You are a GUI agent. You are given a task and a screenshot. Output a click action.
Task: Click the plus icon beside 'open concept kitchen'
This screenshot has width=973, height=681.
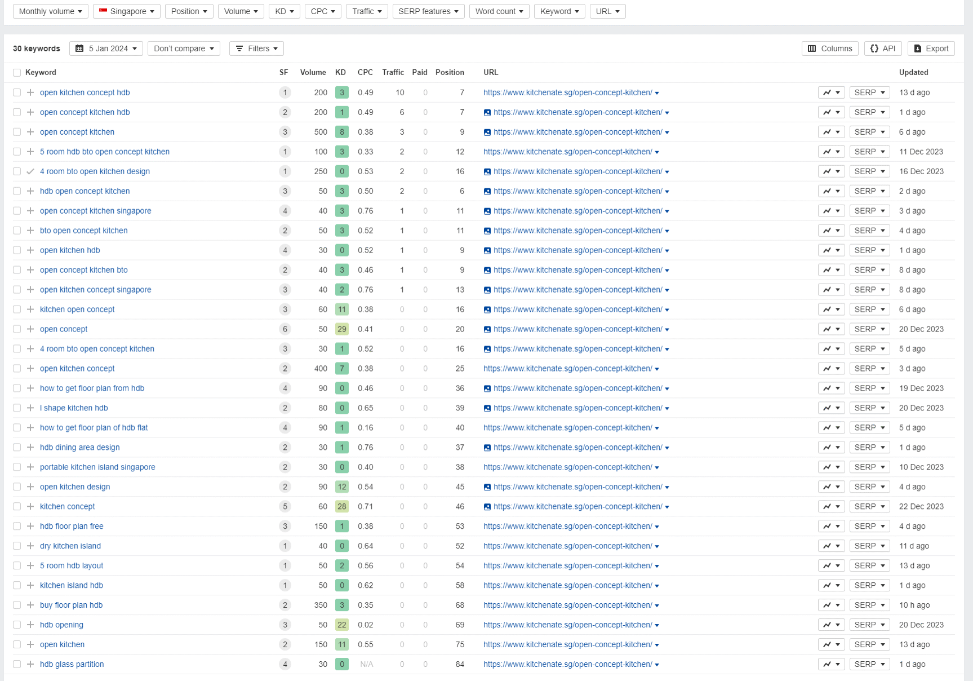30,132
